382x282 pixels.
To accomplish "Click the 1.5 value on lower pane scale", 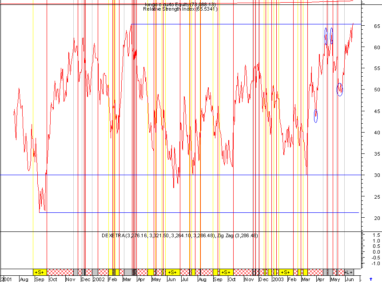I will [376, 235].
